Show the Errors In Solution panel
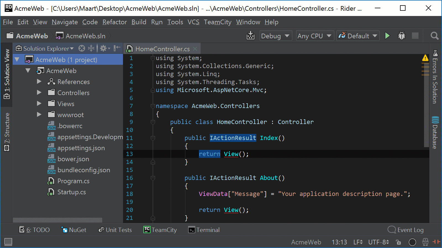Image resolution: width=442 pixels, height=248 pixels. click(x=435, y=77)
